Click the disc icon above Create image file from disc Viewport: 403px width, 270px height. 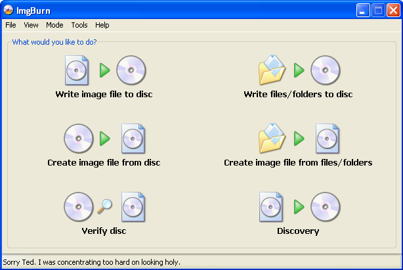point(79,139)
